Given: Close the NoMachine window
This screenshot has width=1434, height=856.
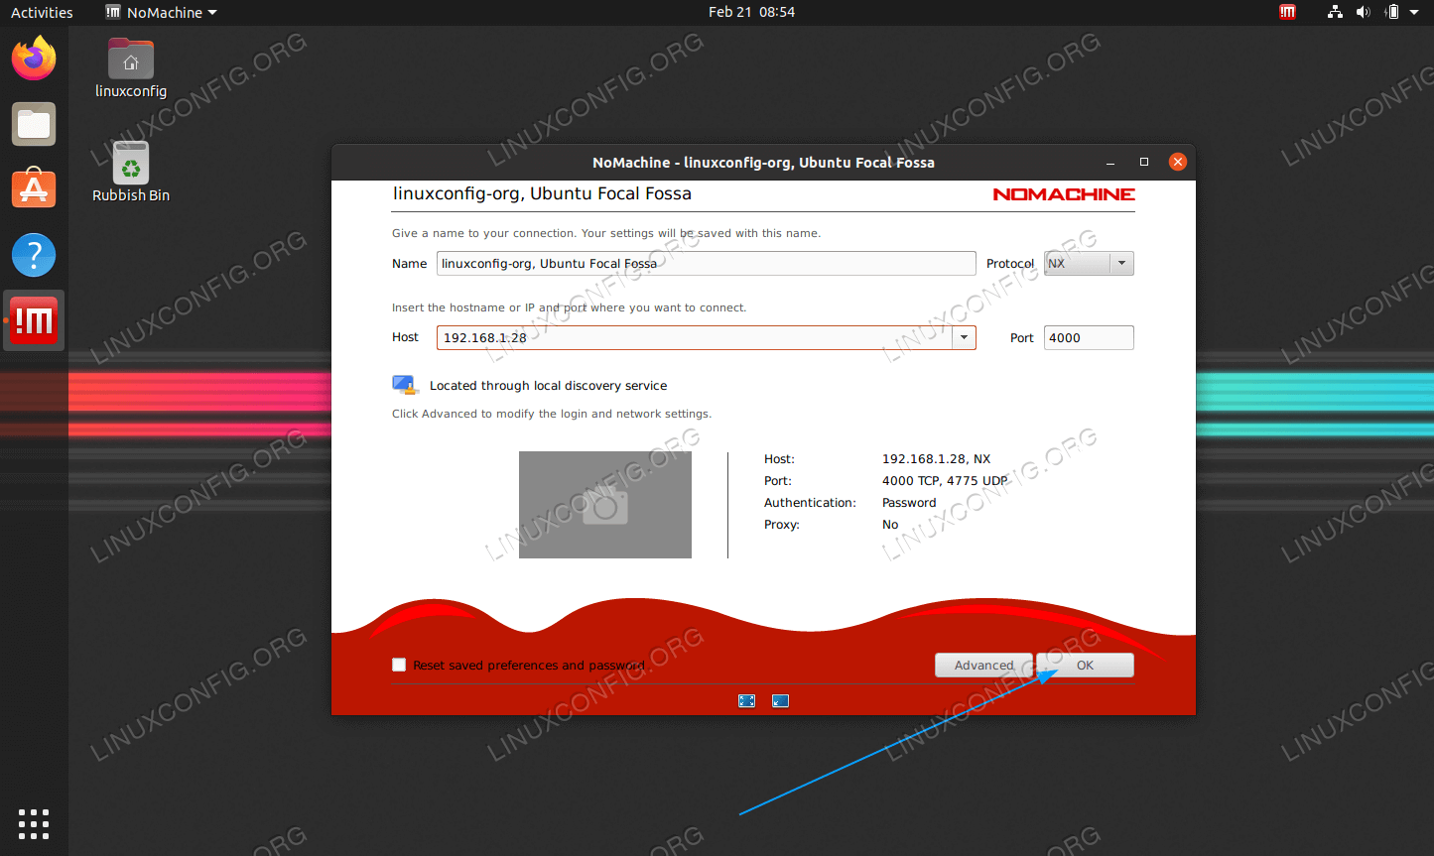Looking at the screenshot, I should click(x=1177, y=162).
